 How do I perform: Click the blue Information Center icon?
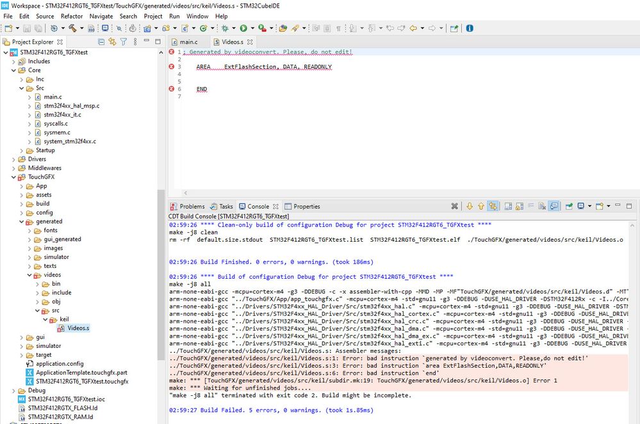[470, 28]
